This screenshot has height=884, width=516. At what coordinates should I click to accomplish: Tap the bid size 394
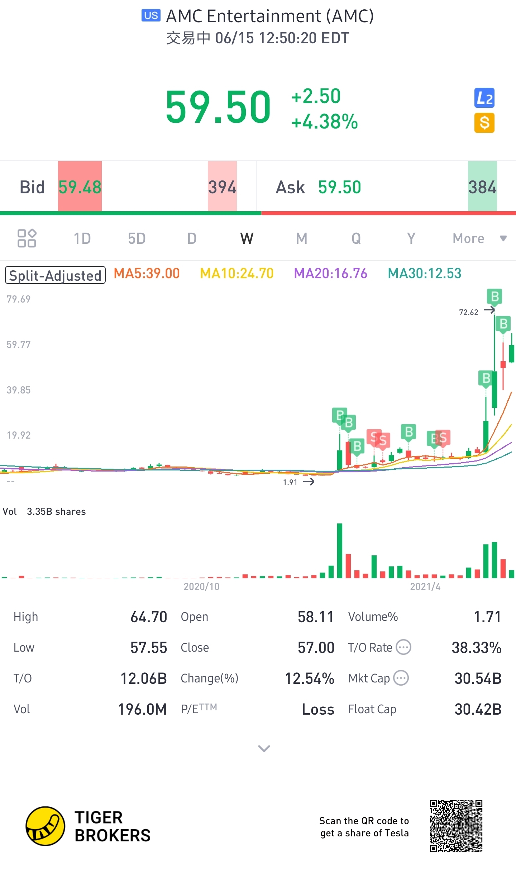222,187
